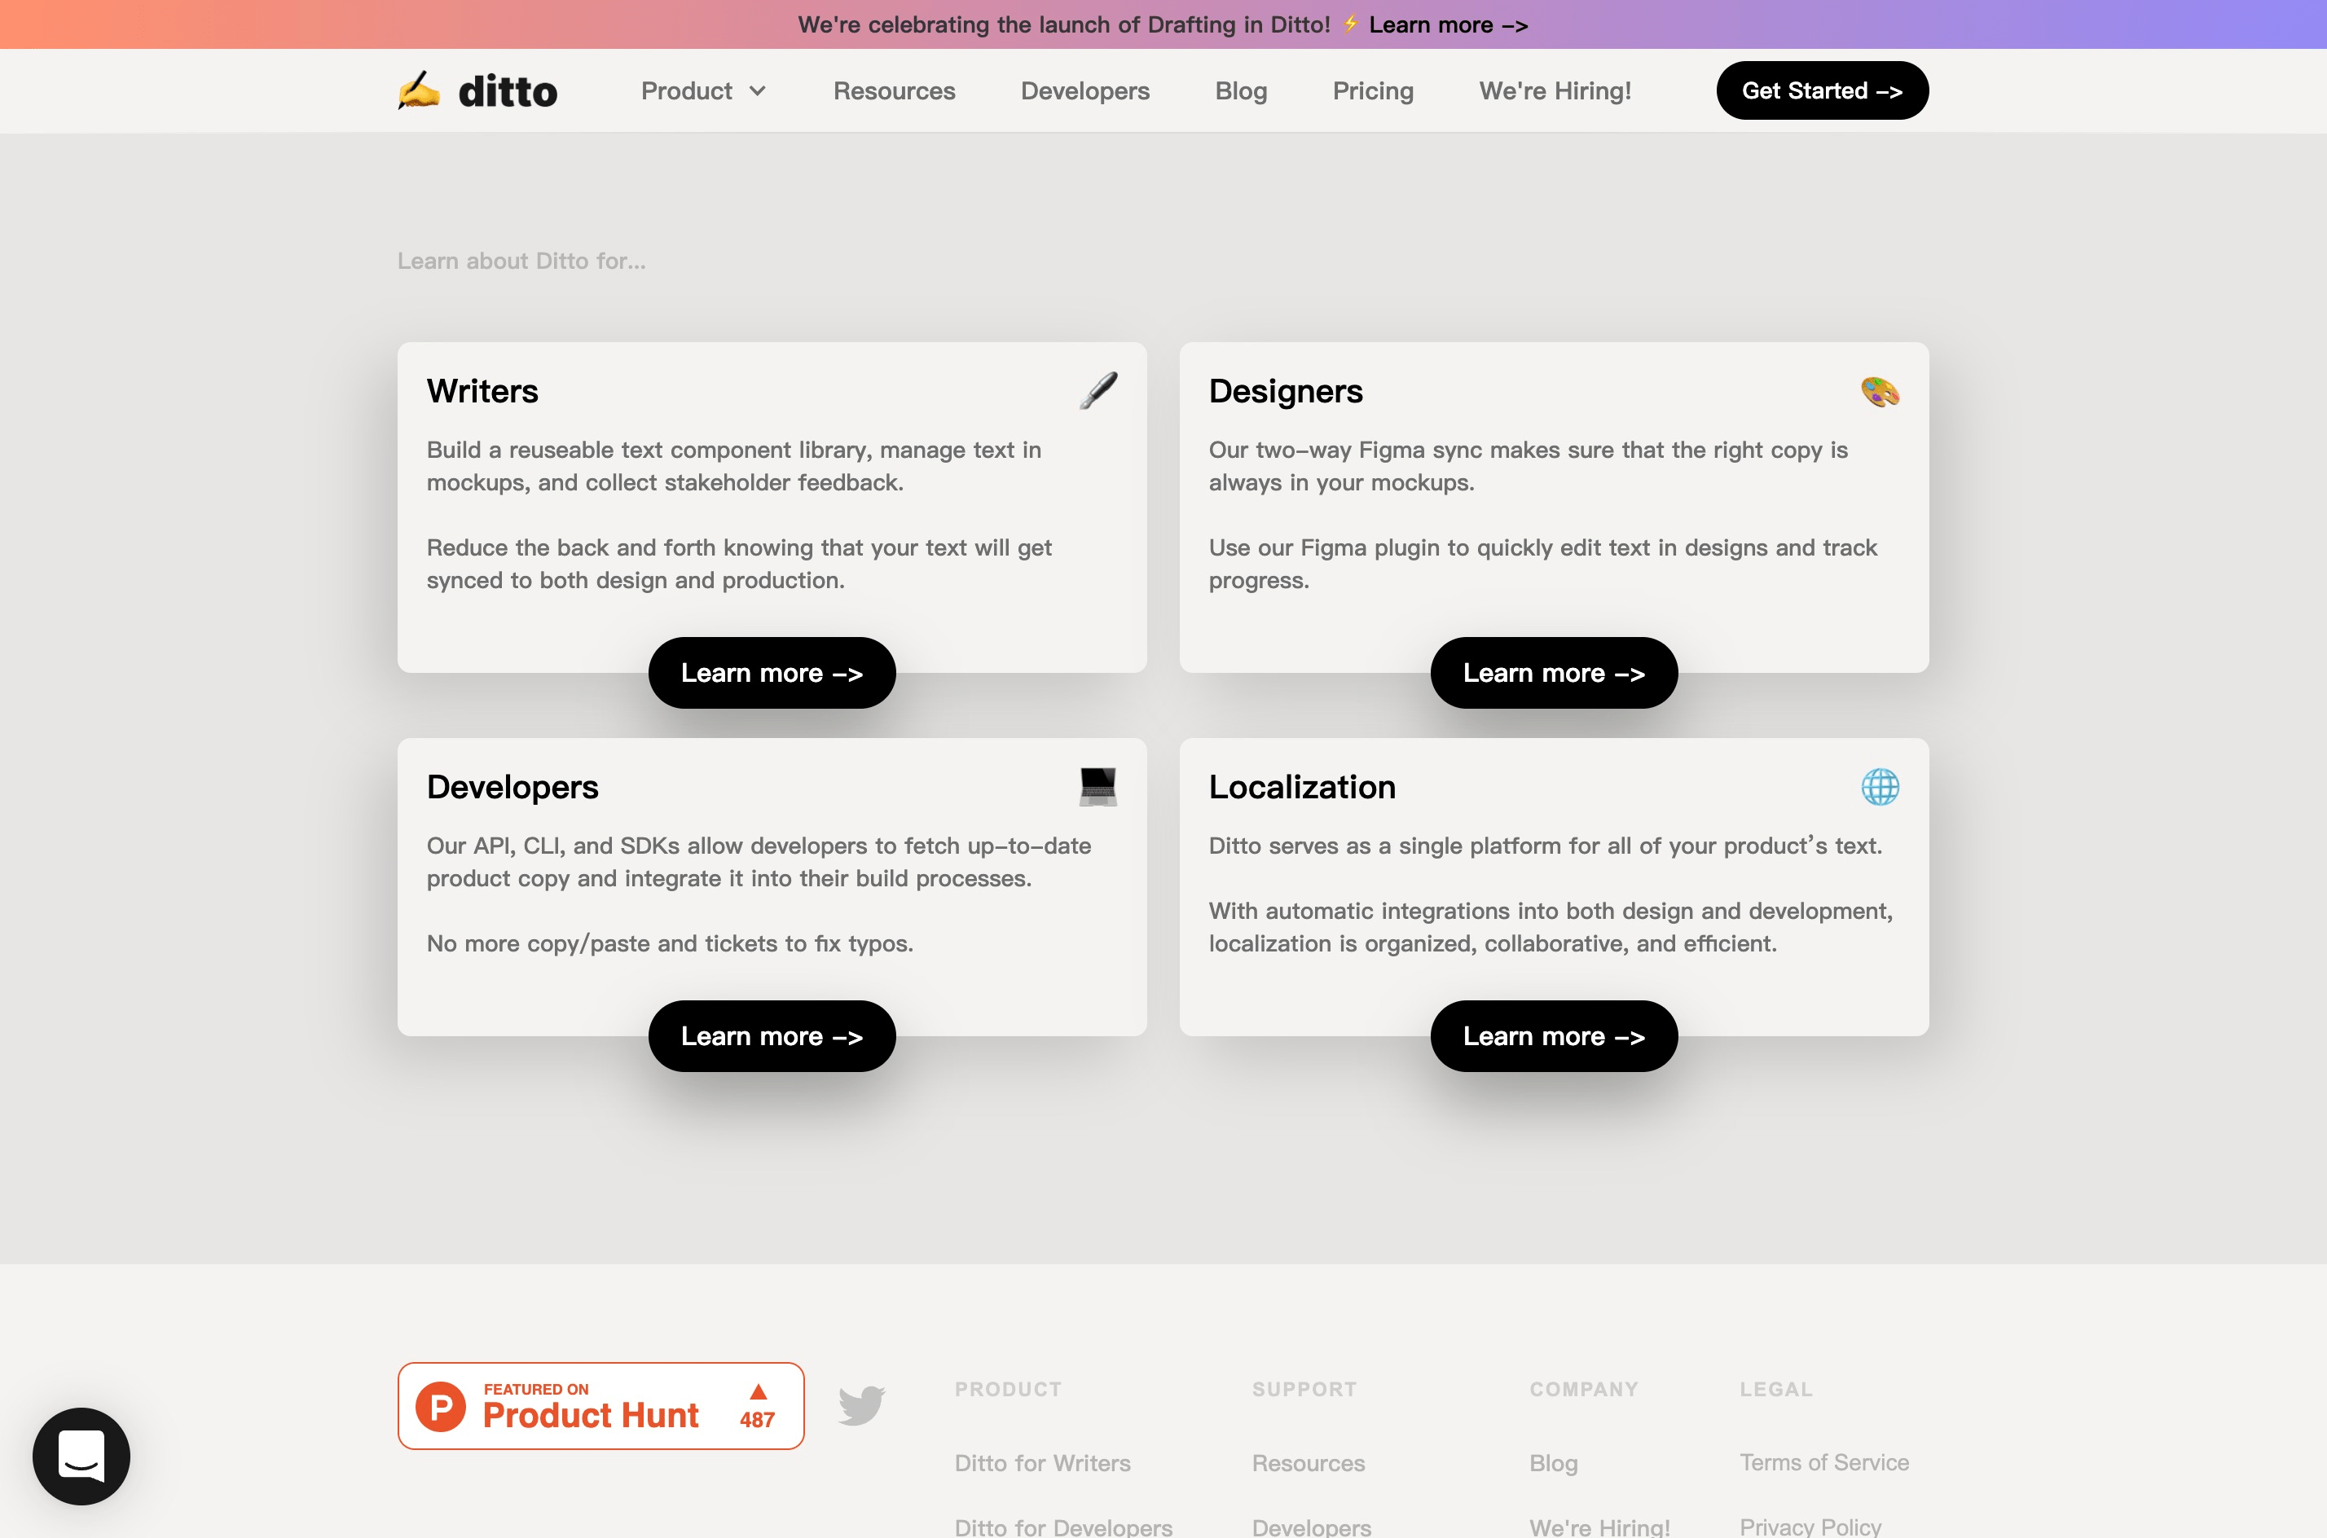
Task: Expand the Product dropdown chevron
Action: click(758, 91)
